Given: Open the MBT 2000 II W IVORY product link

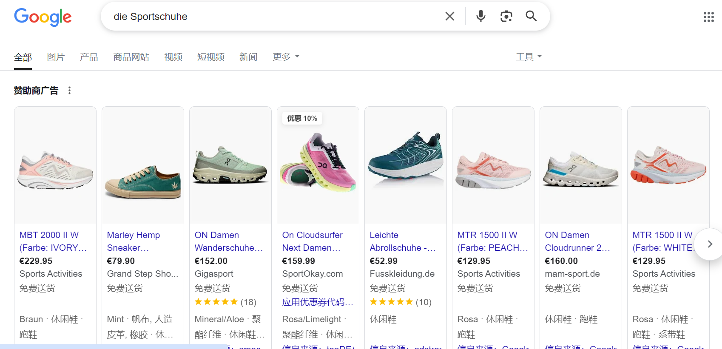Looking at the screenshot, I should click(53, 241).
